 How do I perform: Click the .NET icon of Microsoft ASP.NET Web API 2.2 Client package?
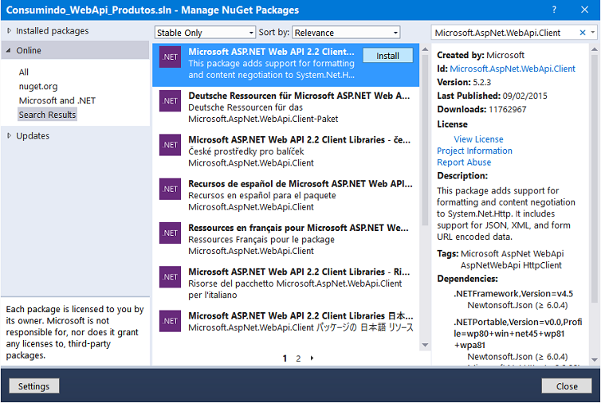pyautogui.click(x=170, y=57)
